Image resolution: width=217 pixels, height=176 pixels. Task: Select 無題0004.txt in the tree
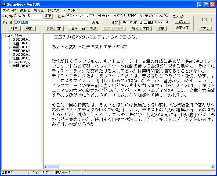(x=21, y=58)
